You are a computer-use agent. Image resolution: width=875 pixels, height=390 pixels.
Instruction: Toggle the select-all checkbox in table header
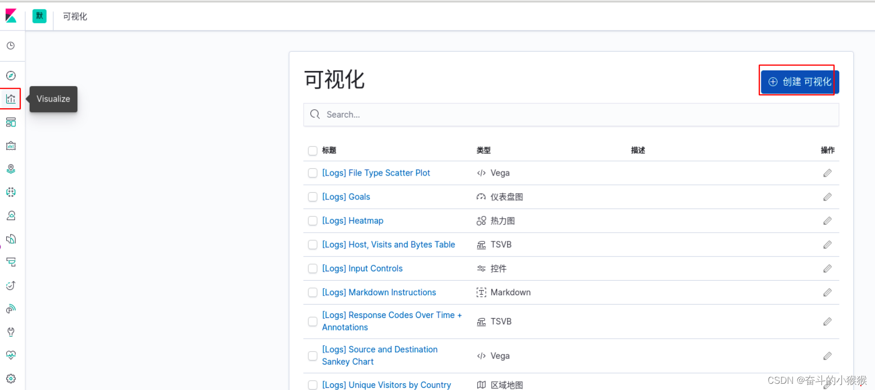[312, 151]
